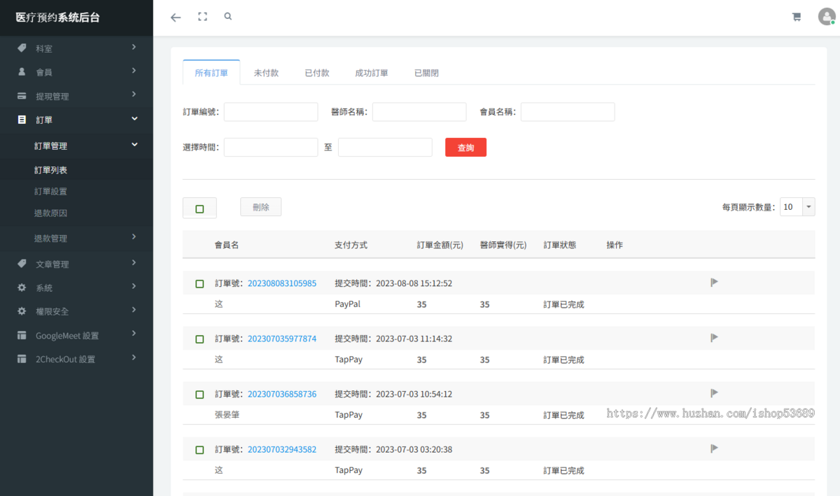Click flag icon for order 202308083105985

[715, 283]
